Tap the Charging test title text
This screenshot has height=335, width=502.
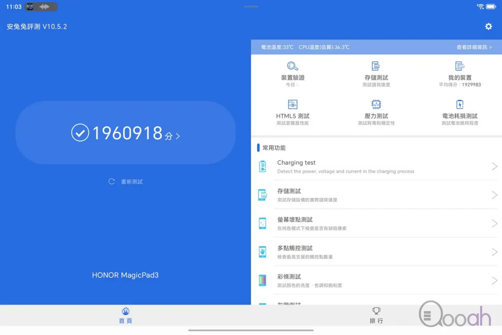coord(296,163)
